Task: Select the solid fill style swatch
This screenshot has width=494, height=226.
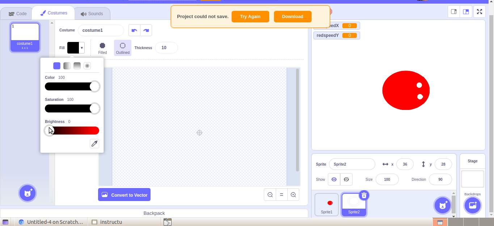Action: tap(56, 65)
